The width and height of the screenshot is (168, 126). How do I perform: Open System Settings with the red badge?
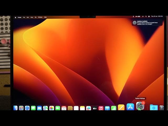pos(140,106)
